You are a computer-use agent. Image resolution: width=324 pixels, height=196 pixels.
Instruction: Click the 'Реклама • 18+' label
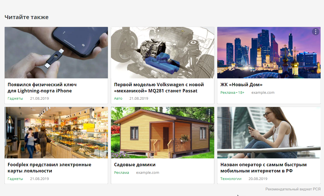232,93
